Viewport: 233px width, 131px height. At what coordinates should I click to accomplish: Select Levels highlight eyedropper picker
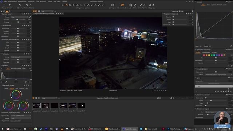click(25, 82)
